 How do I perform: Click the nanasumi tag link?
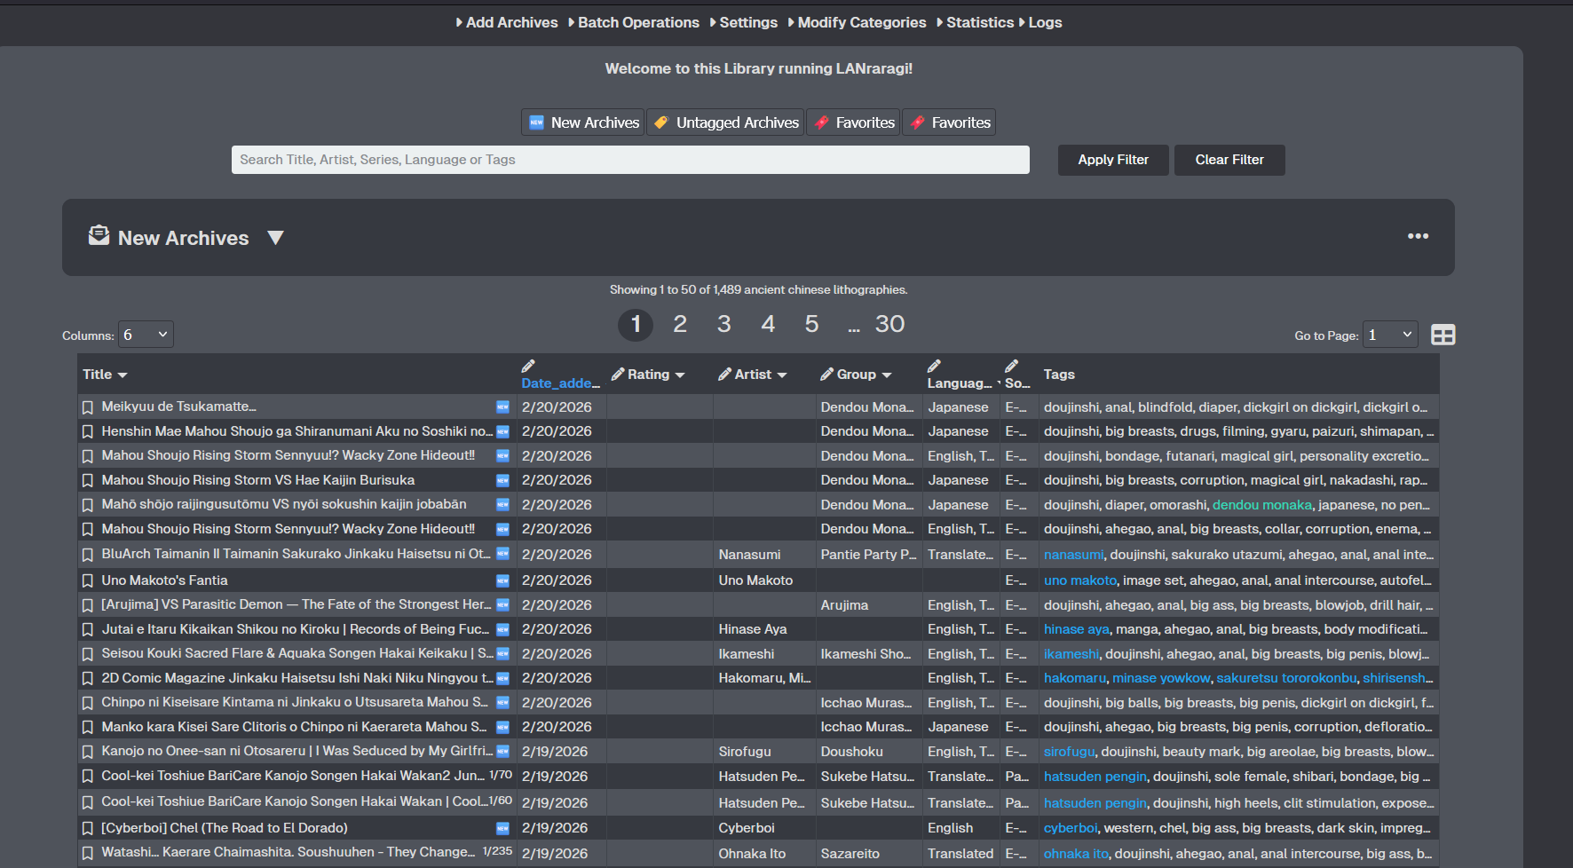click(x=1073, y=555)
